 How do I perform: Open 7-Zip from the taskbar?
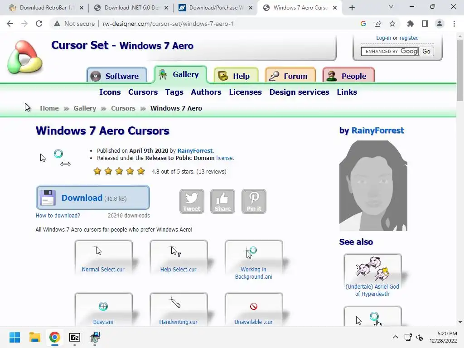click(x=75, y=337)
